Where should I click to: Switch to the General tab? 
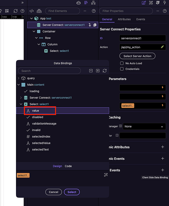click(107, 19)
